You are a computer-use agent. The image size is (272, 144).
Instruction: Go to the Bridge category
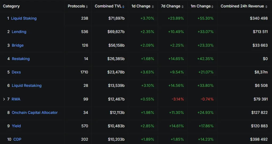click(x=18, y=45)
